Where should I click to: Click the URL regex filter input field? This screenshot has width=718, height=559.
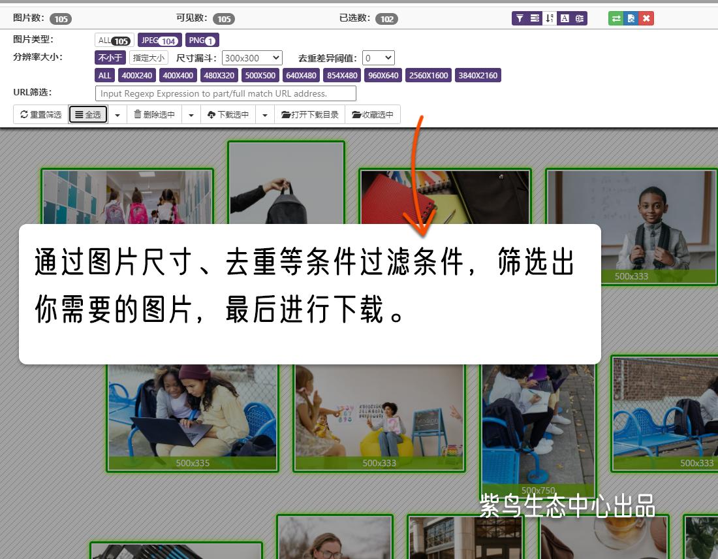coord(225,93)
